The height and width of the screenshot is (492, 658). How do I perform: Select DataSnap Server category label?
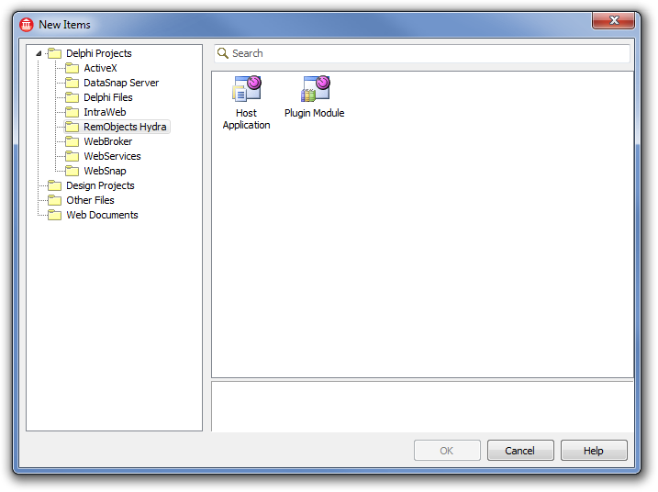pos(121,83)
